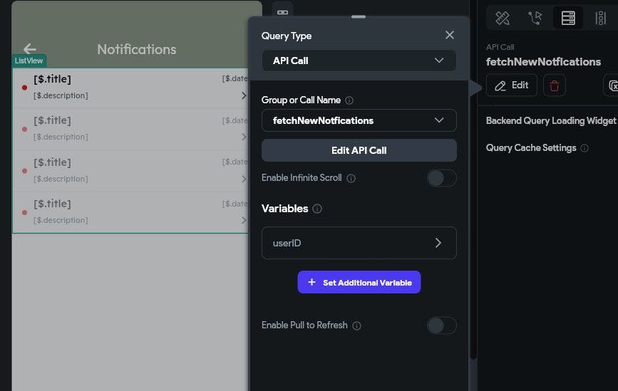The height and width of the screenshot is (391, 618).
Task: Click the Edit API Call button
Action: click(359, 150)
